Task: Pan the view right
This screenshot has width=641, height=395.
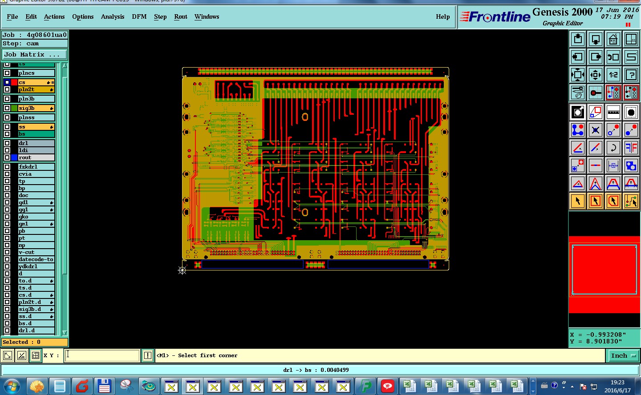Action: click(596, 57)
